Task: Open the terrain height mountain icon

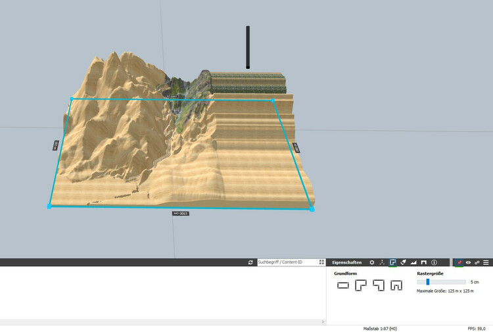Action: (413, 262)
